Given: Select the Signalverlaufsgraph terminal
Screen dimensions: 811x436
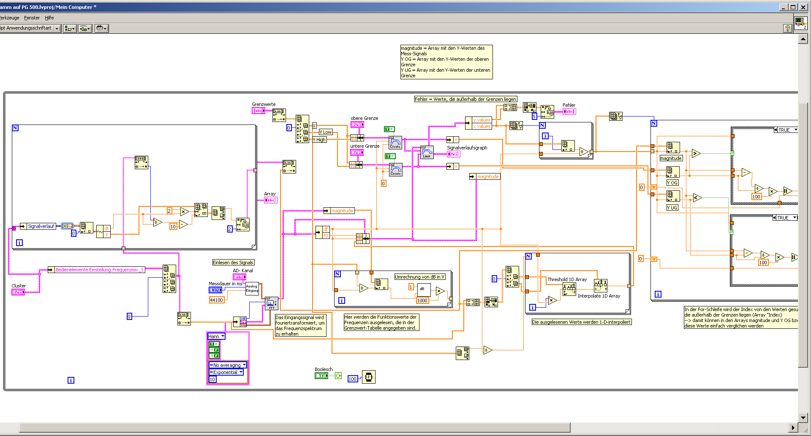Looking at the screenshot, I should click(454, 154).
